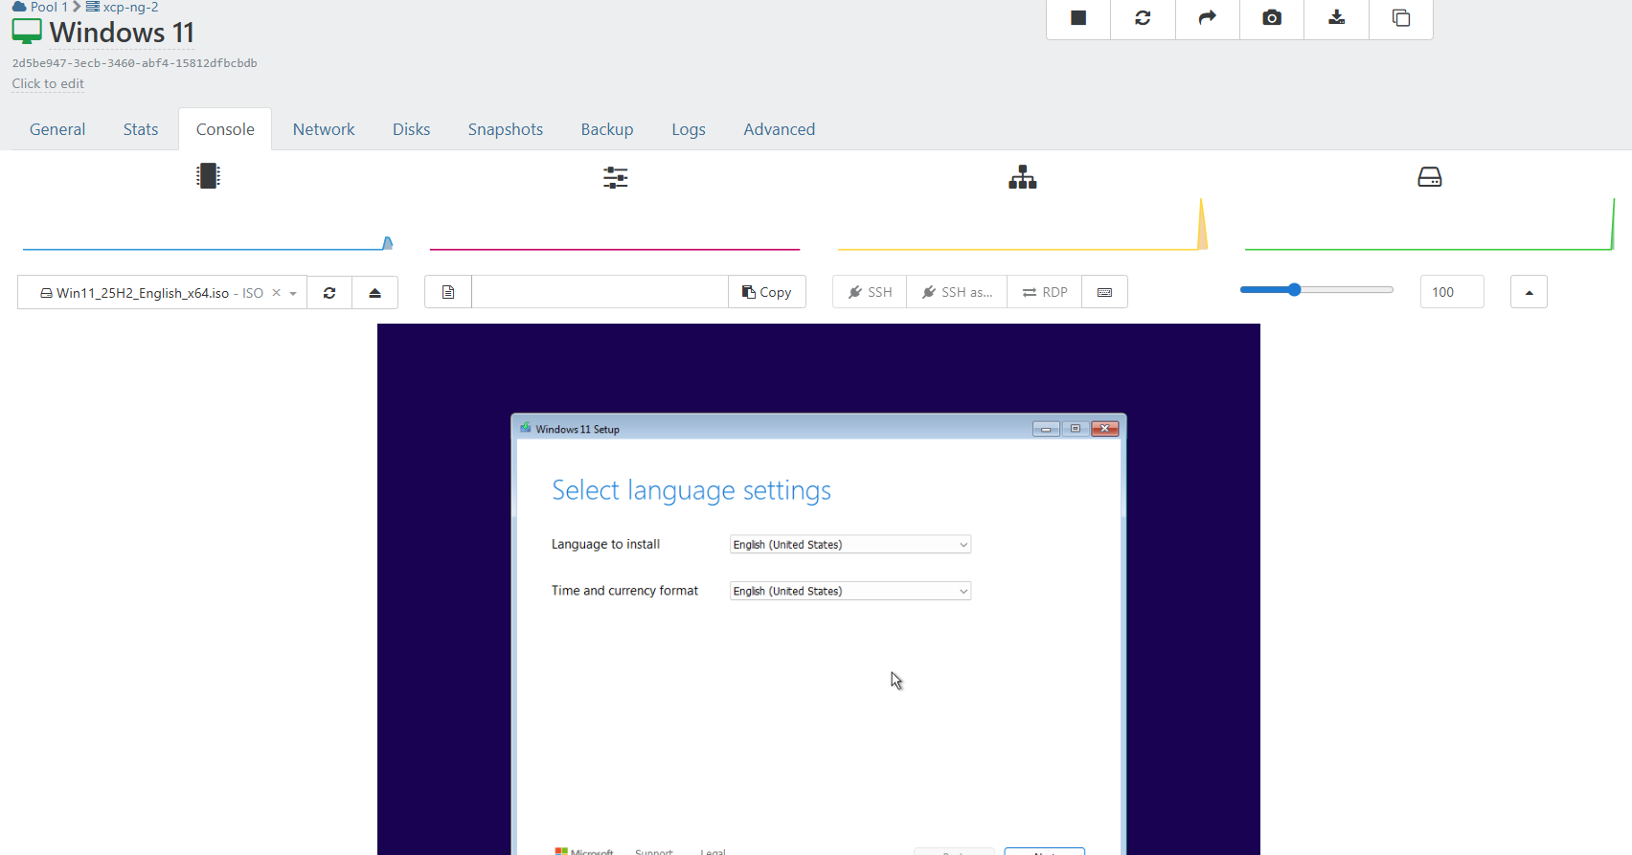1632x855 pixels.
Task: Take a snapshot using the camera icon
Action: click(x=1272, y=18)
